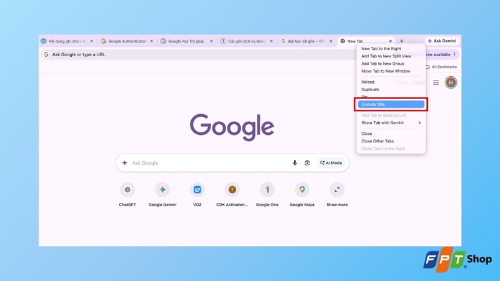This screenshot has height=281, width=500.
Task: Open the CDK Activation shortcut icon
Action: click(x=232, y=190)
